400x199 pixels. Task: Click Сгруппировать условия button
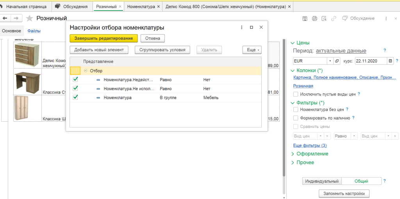tap(162, 50)
